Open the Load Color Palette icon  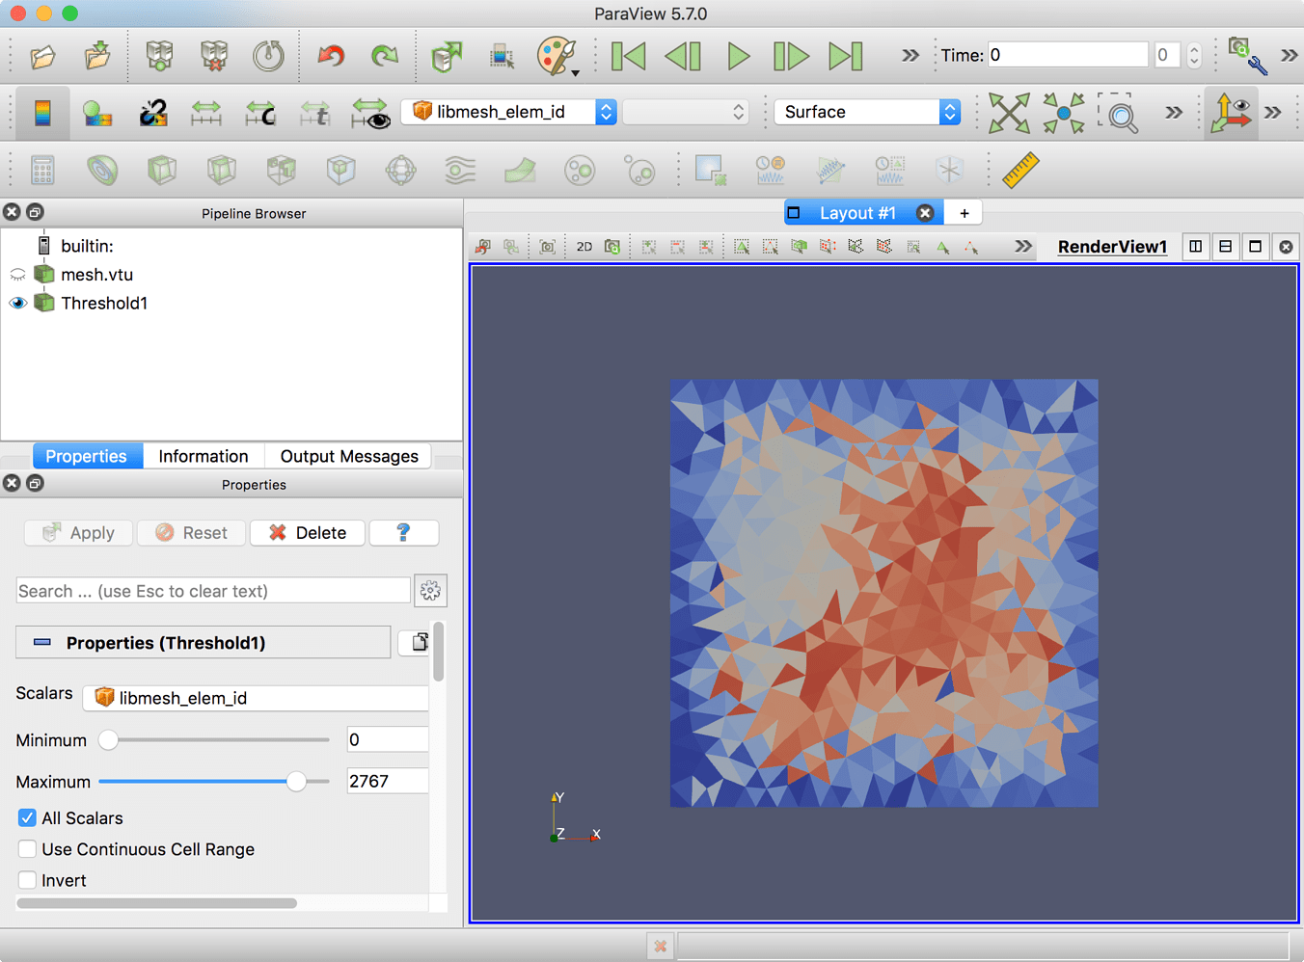[557, 56]
